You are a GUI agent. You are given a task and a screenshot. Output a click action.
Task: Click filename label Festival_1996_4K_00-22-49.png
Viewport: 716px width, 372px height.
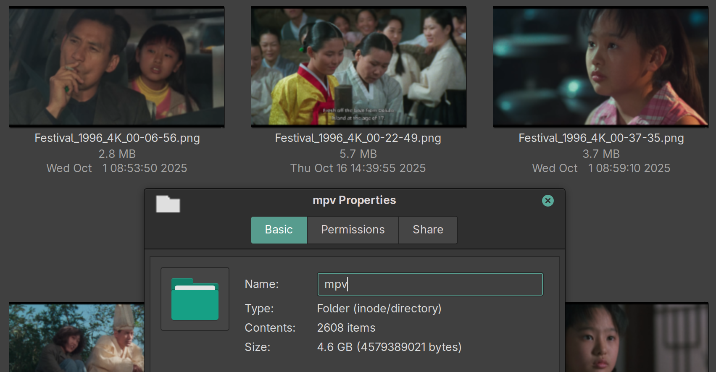tap(358, 138)
